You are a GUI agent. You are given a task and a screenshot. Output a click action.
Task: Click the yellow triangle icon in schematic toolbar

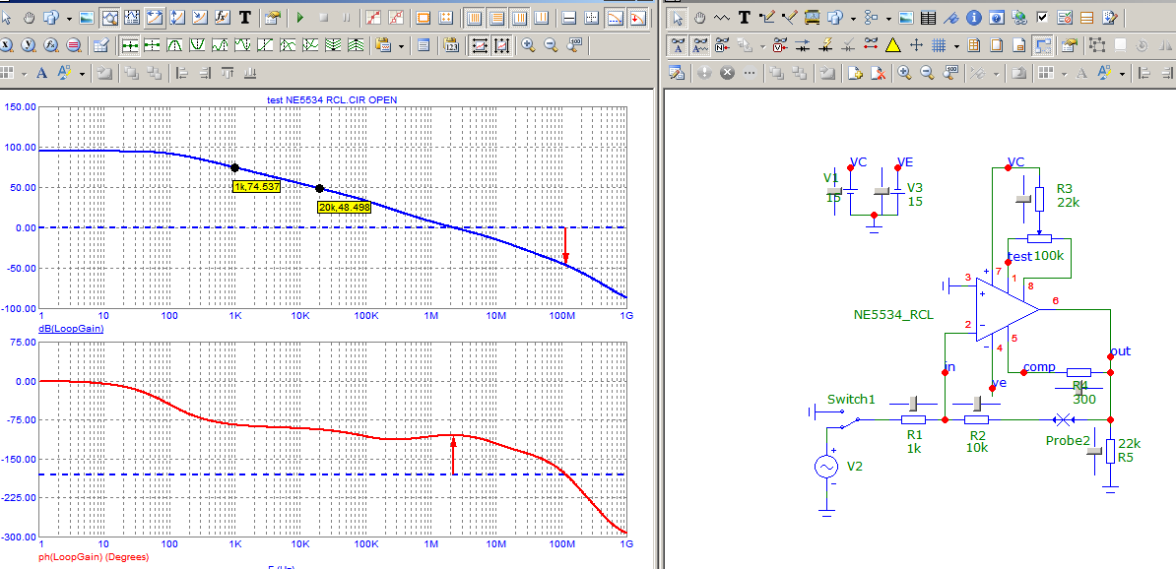[x=892, y=45]
